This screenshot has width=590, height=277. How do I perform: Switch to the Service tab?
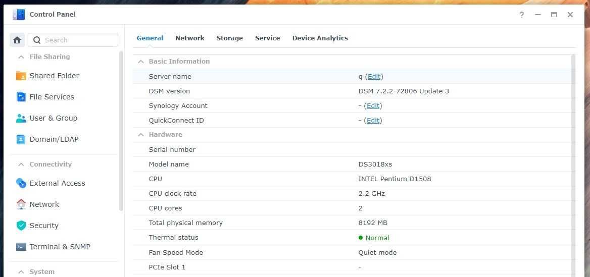[x=268, y=38]
